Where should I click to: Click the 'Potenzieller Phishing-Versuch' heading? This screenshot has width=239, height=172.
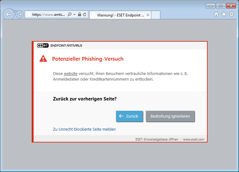[x=88, y=59]
